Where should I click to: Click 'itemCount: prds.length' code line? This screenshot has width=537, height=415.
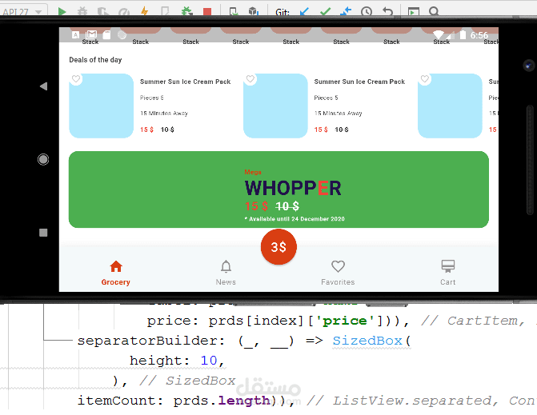174,401
